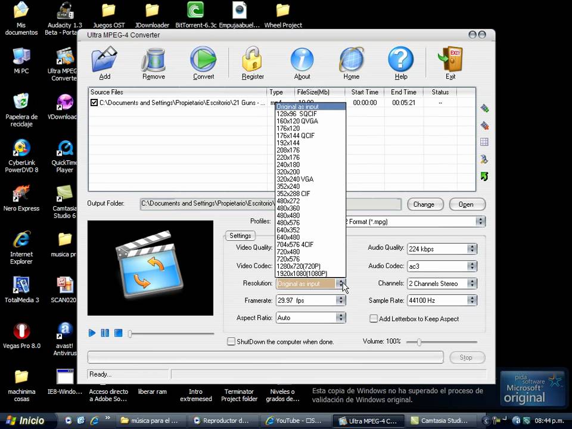Viewport: 572px width, 429px height.
Task: Adjust the Volume slider handle
Action: click(x=419, y=342)
